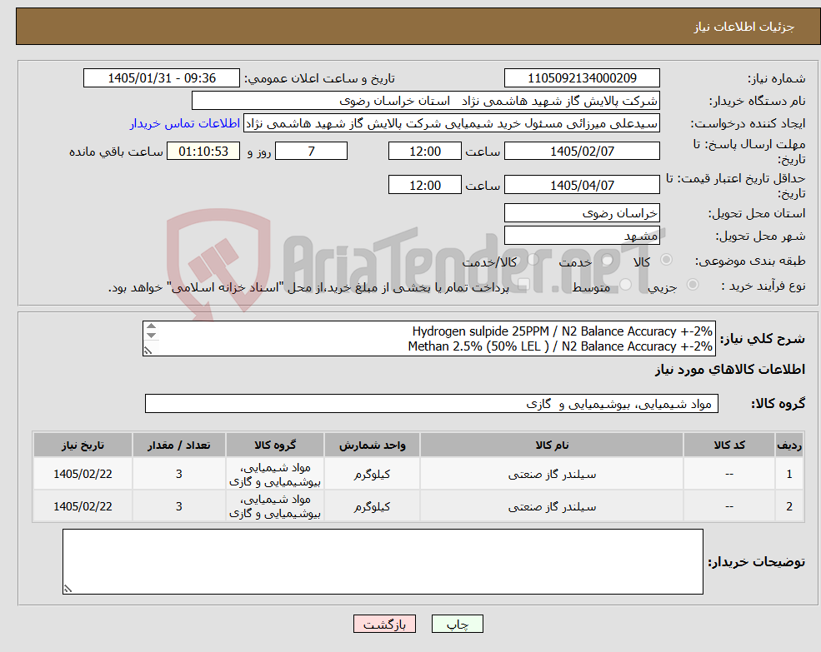Click the Methan 2.5% description line
This screenshot has width=821, height=652.
(560, 346)
